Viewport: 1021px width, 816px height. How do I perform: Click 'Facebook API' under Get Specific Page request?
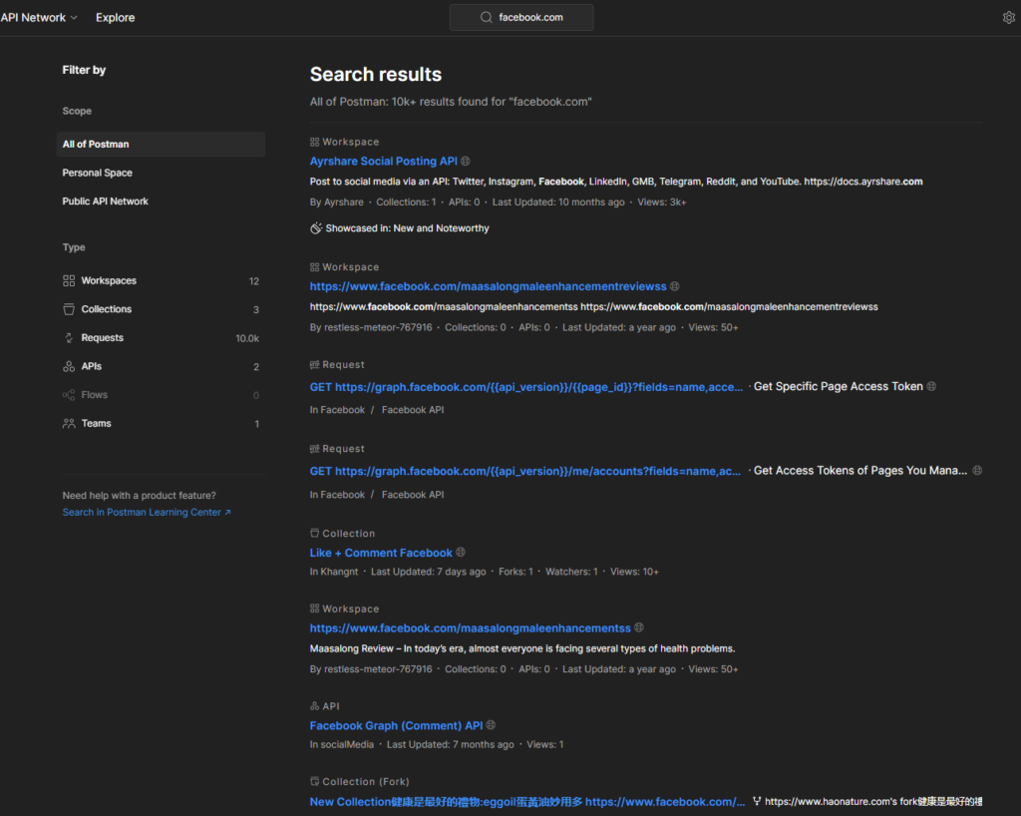tap(413, 410)
